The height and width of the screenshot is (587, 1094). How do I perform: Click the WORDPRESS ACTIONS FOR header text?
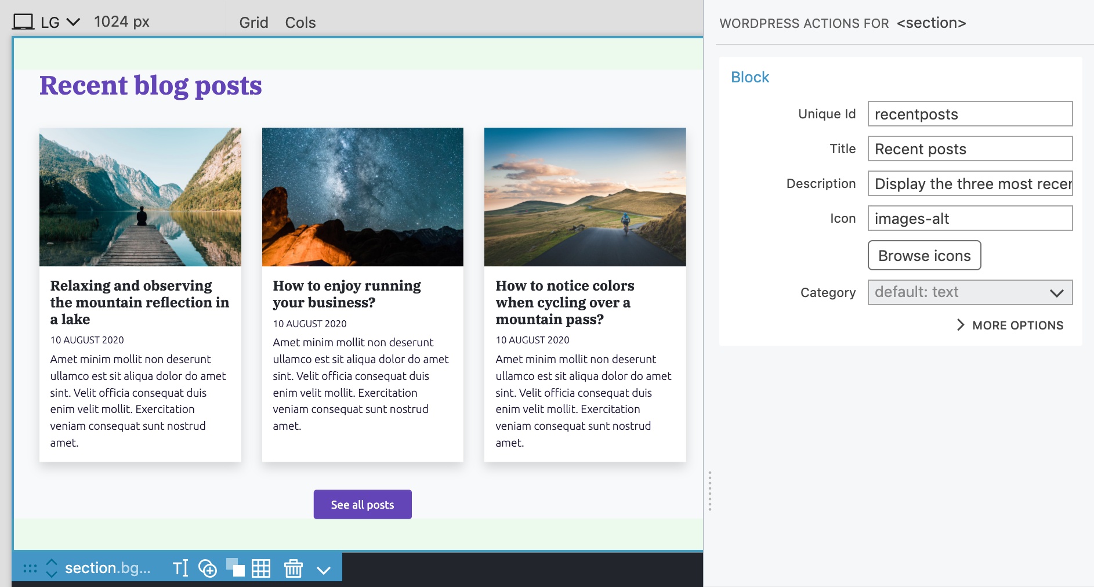(x=804, y=23)
